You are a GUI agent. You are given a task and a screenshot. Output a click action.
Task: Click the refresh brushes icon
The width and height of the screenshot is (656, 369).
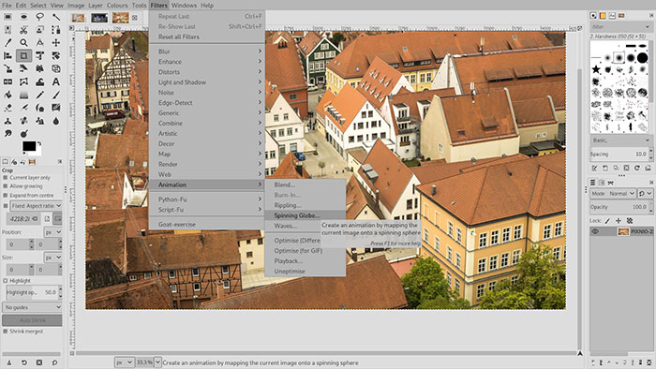point(636,168)
